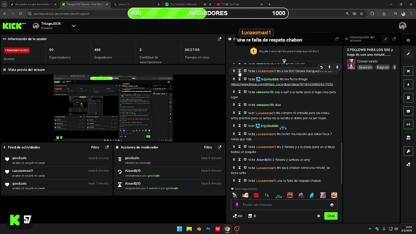The width and height of the screenshot is (416, 234).
Task: Open Chrome media controls button
Action: (x=396, y=14)
